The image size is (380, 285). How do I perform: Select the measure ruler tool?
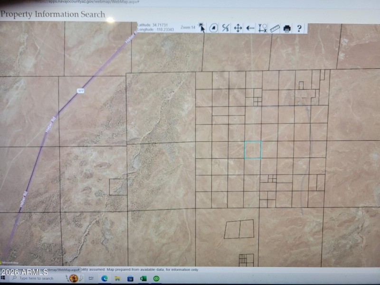pyautogui.click(x=275, y=28)
